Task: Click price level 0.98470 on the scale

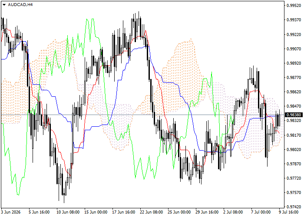Action: 294,106
